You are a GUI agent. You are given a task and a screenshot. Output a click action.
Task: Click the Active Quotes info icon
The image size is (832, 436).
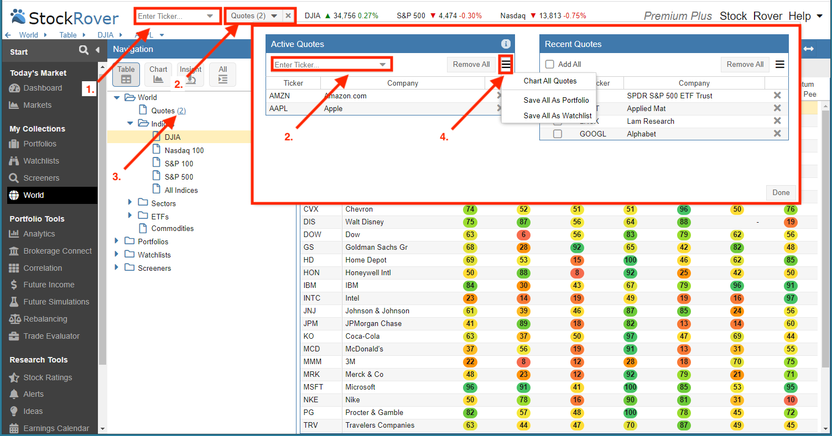[x=505, y=44]
